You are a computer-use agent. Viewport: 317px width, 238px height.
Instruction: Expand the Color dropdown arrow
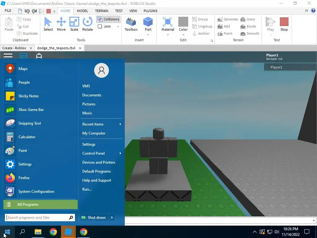pyautogui.click(x=183, y=35)
